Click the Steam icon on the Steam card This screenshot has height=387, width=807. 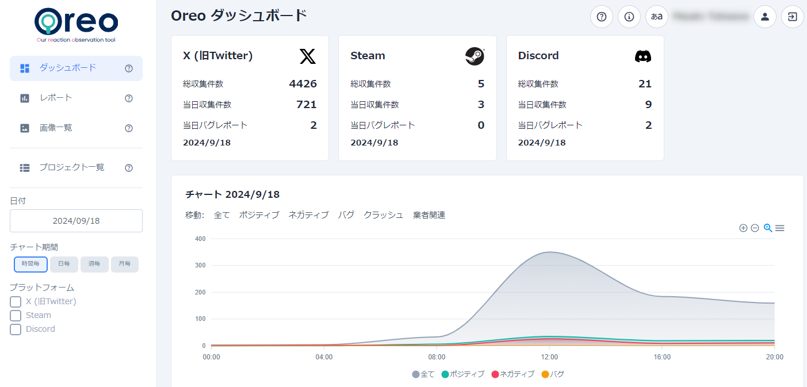tap(475, 56)
